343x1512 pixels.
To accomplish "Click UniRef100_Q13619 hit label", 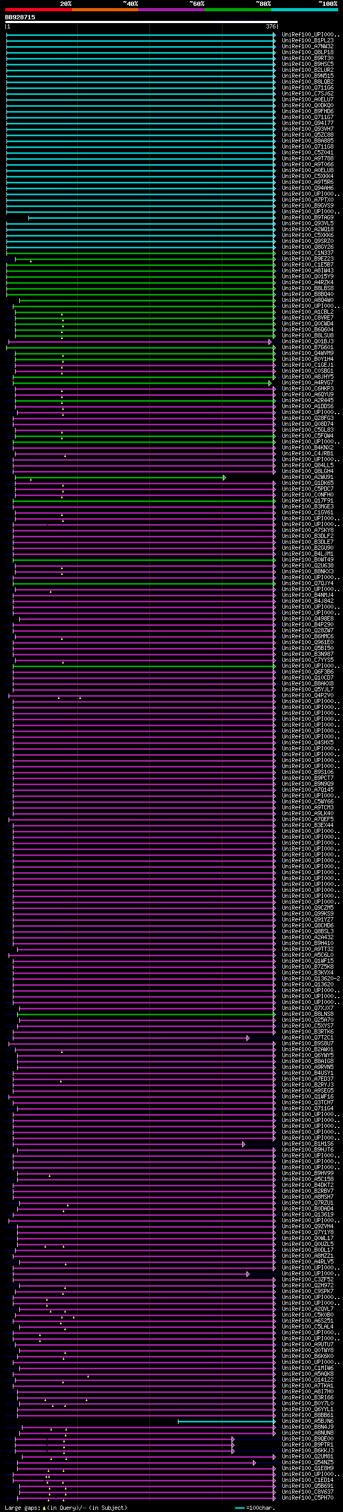I will point(308,1214).
